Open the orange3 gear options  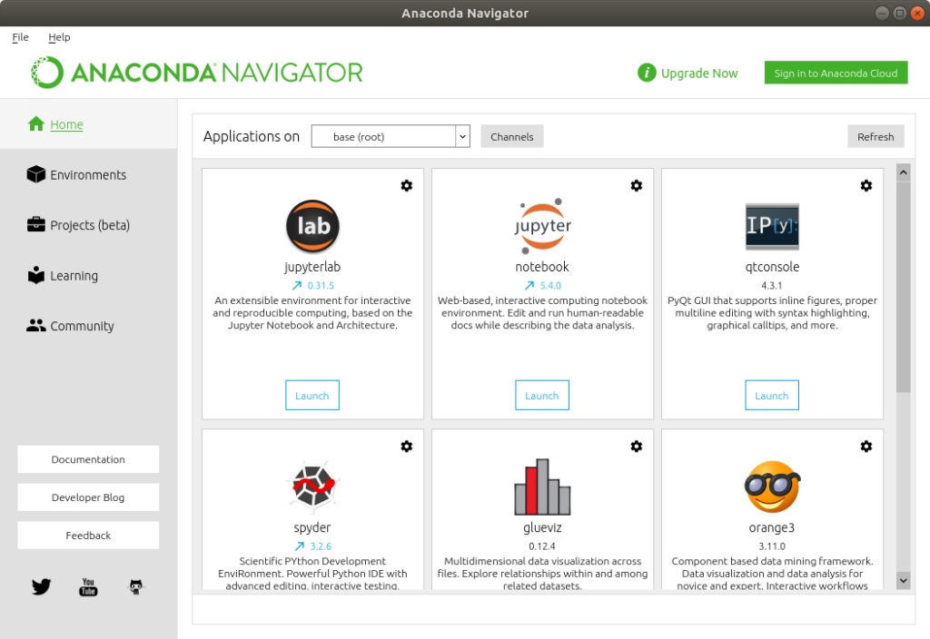tap(866, 447)
